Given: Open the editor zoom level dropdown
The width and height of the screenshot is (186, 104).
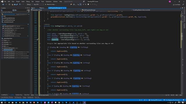Looking at the screenshot, I should pyautogui.click(x=34, y=95).
